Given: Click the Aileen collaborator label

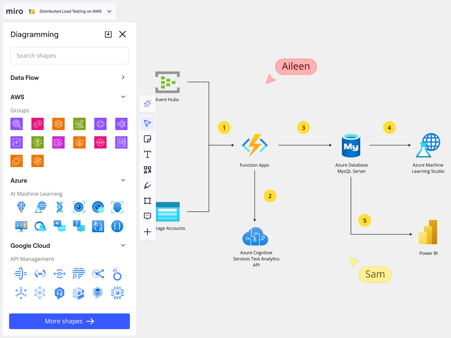Looking at the screenshot, I should 296,66.
